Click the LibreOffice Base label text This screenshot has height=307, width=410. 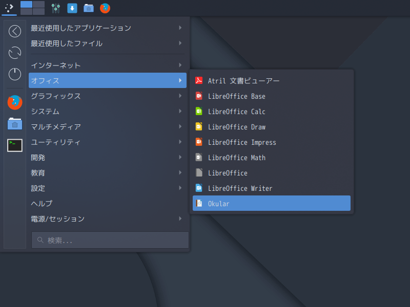point(237,96)
